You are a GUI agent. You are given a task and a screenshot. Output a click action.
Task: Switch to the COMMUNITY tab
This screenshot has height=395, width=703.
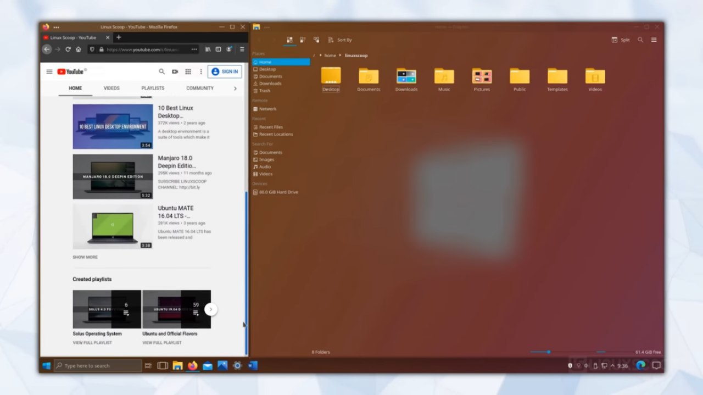point(200,88)
